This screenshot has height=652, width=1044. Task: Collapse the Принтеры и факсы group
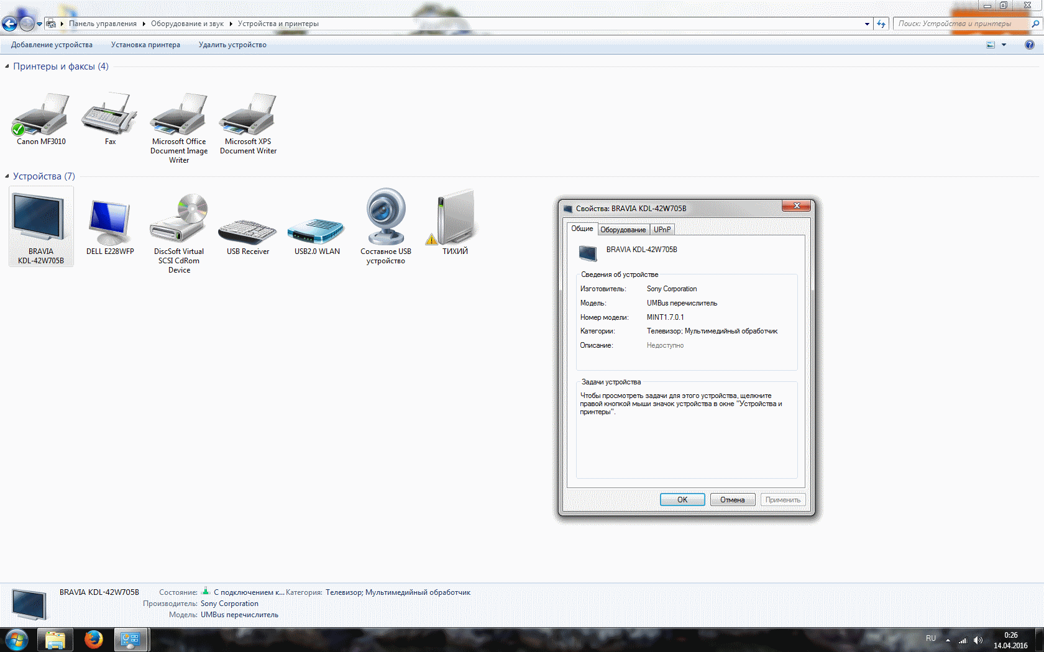click(7, 66)
